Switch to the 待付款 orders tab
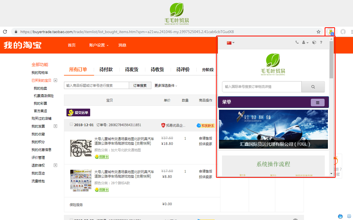The height and width of the screenshot is (220, 353). [x=106, y=70]
